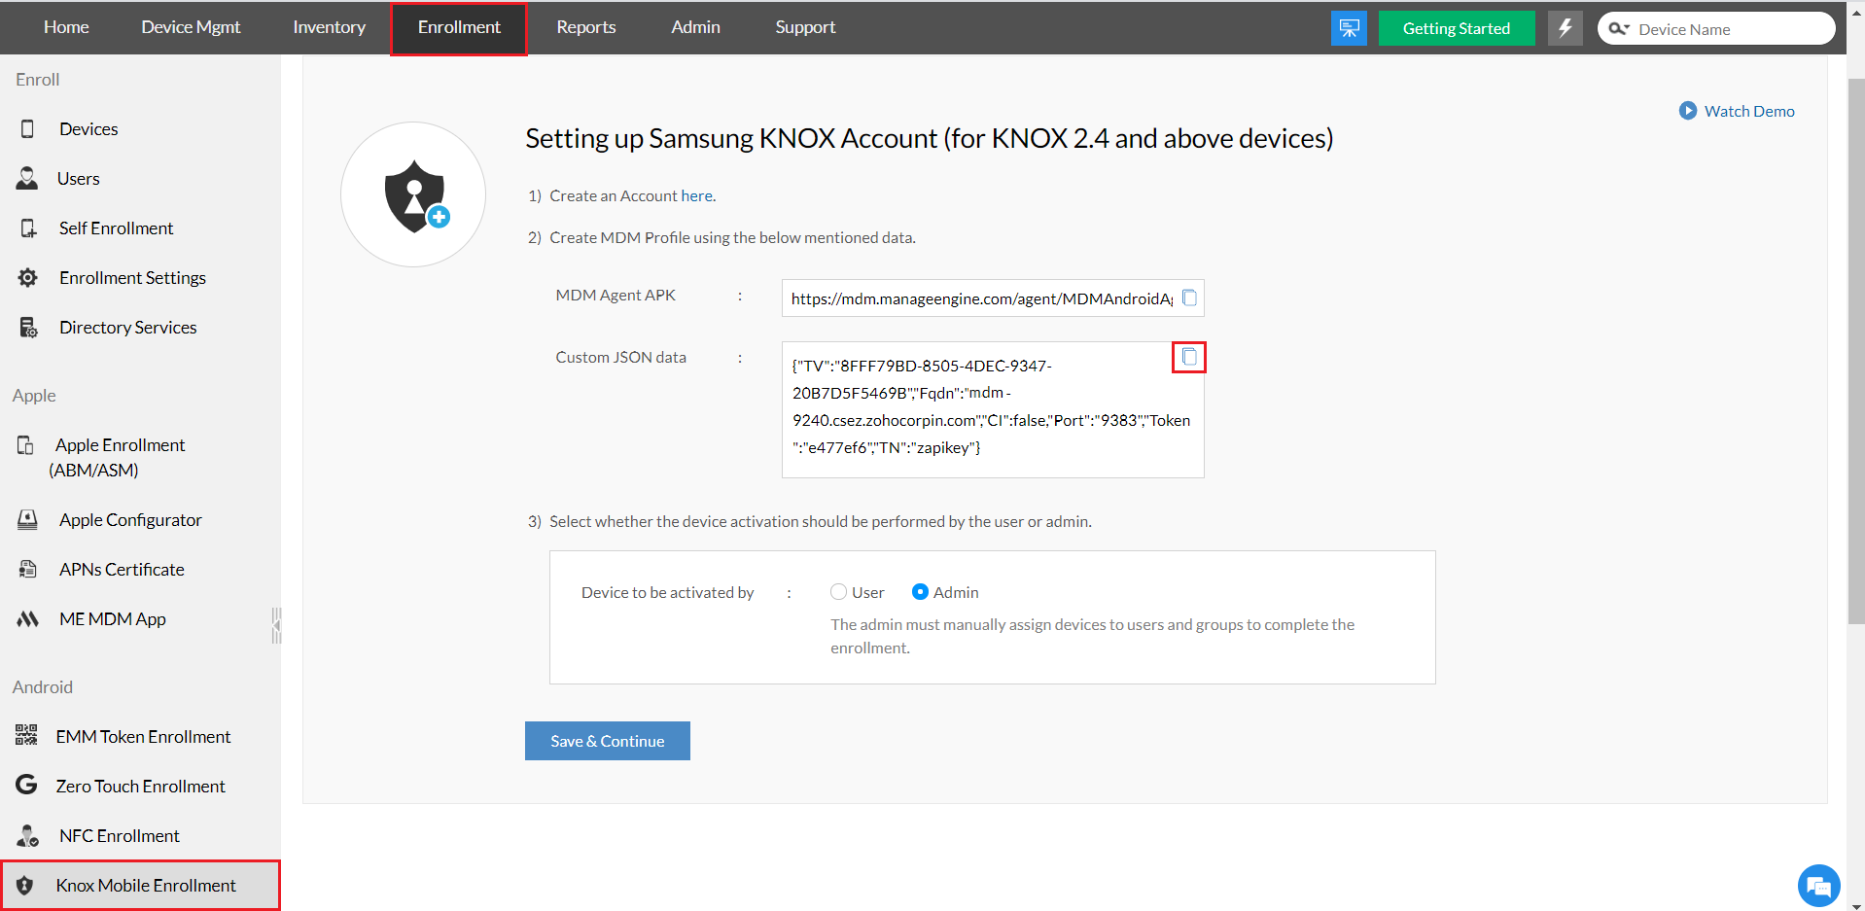Open Enrollment Settings gear in sidebar

[28, 278]
